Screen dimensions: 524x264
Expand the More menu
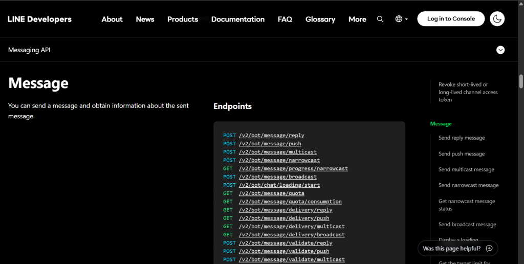357,19
